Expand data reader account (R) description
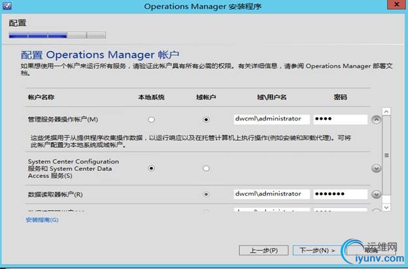Viewport: 408px width, 269px height. coord(376,194)
